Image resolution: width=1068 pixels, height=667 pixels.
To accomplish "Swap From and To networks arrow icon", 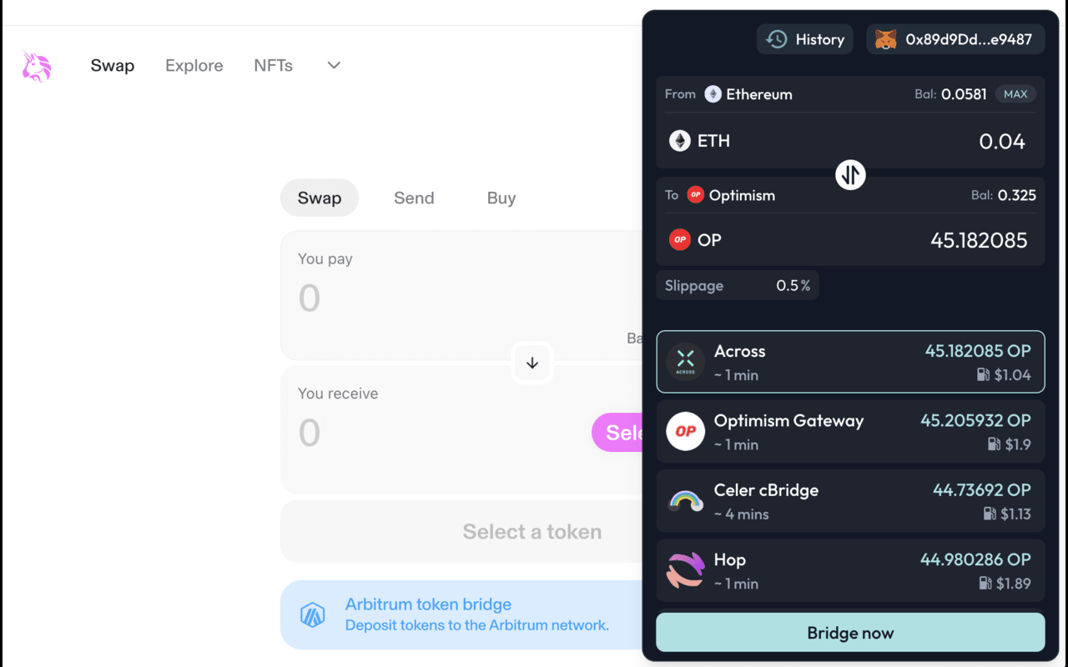I will (x=850, y=175).
